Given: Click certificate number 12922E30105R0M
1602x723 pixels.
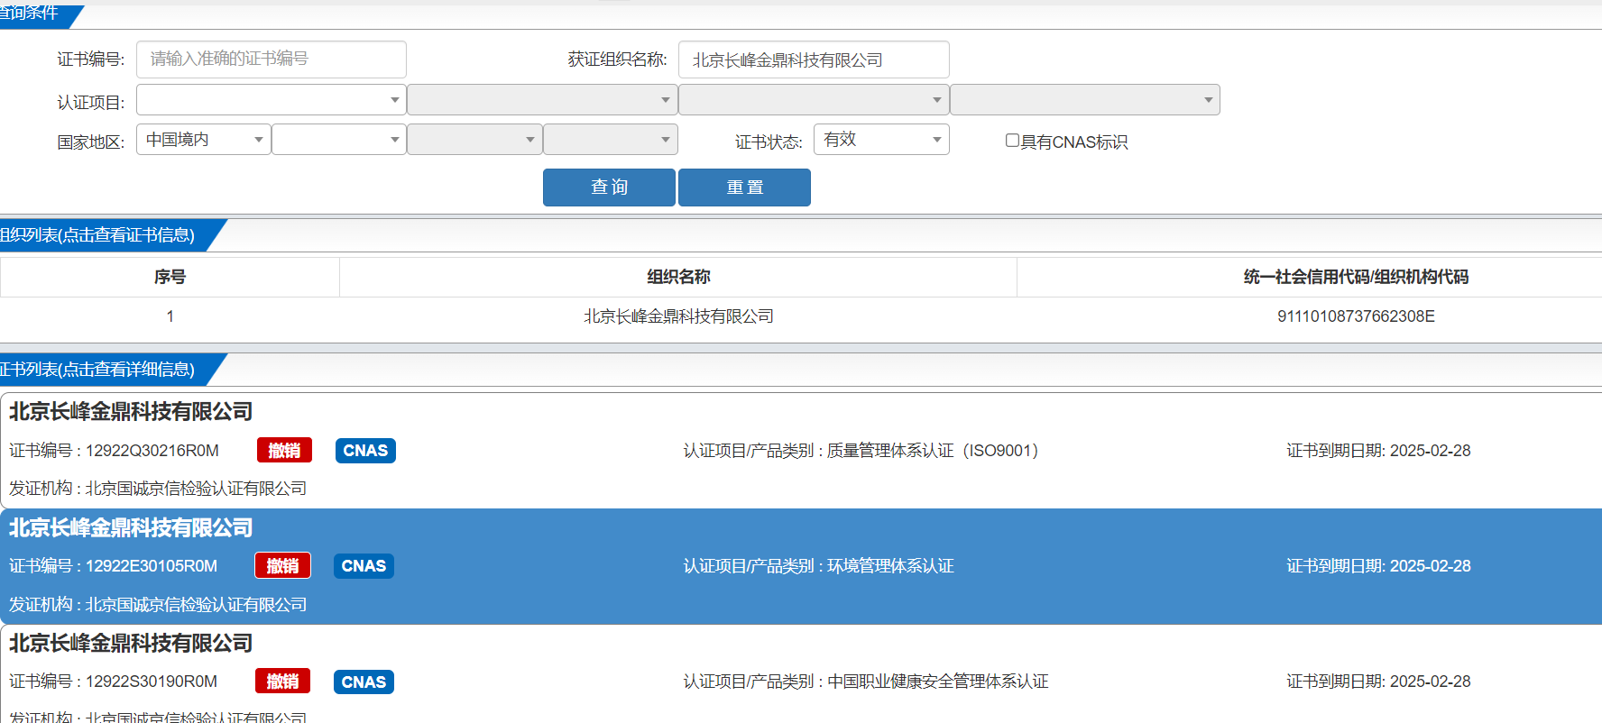Looking at the screenshot, I should [151, 566].
